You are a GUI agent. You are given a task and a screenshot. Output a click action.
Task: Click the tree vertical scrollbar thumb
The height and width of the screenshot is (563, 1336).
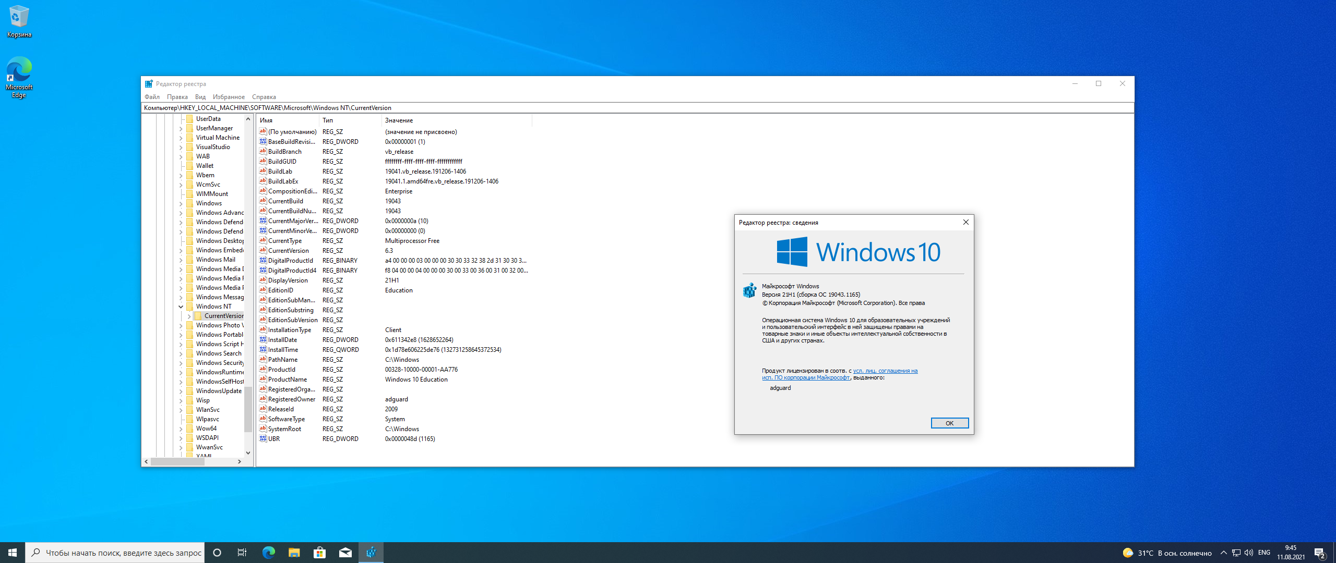pos(248,409)
